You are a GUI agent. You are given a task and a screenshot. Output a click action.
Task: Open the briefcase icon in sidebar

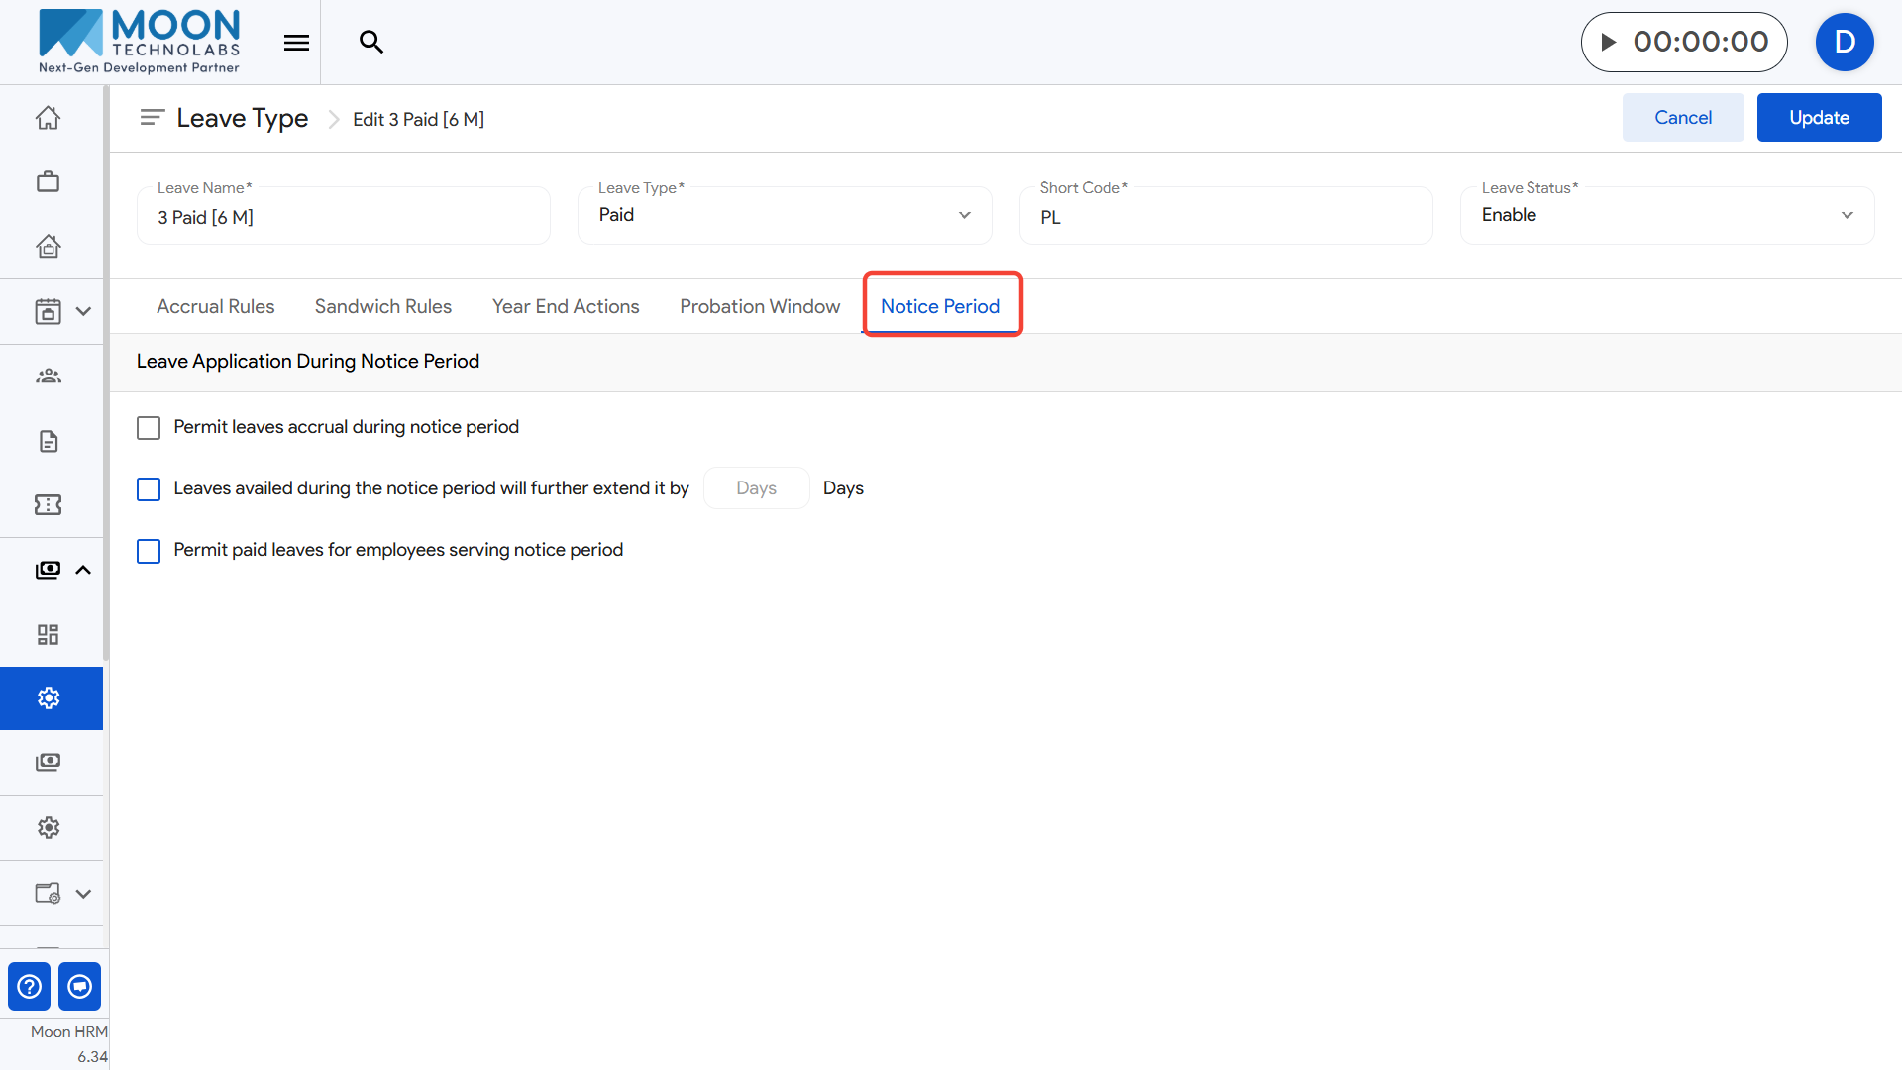48,182
